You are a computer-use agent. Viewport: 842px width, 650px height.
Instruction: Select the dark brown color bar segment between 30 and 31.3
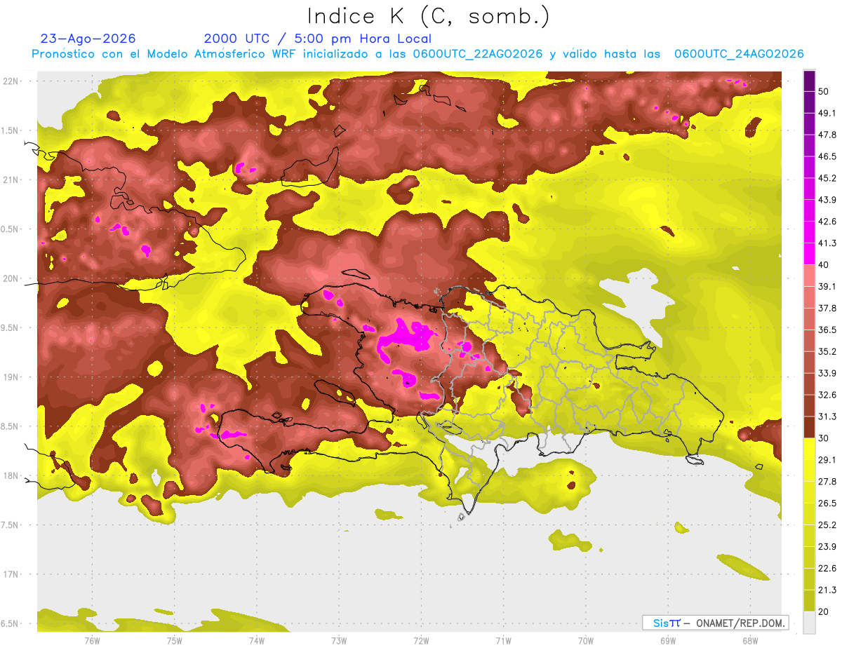coord(809,427)
